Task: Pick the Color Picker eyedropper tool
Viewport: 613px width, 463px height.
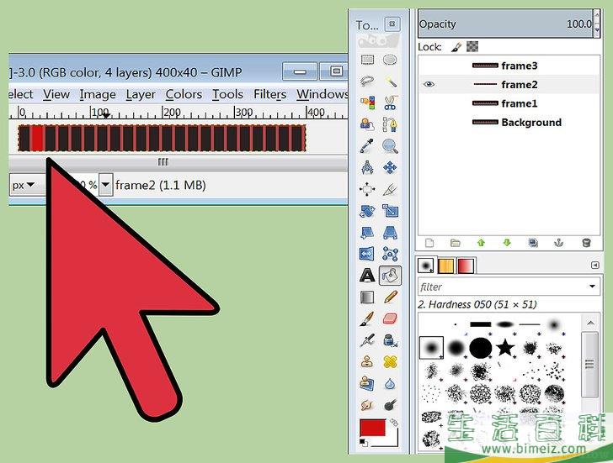Action: point(367,146)
